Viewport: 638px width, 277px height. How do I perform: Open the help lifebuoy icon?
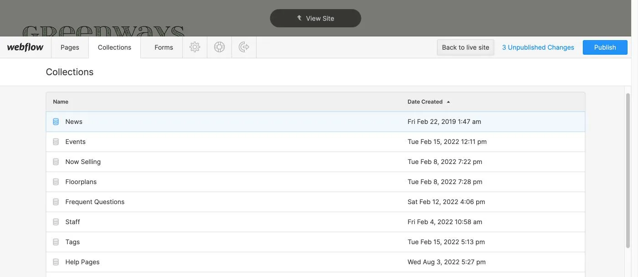tap(220, 47)
